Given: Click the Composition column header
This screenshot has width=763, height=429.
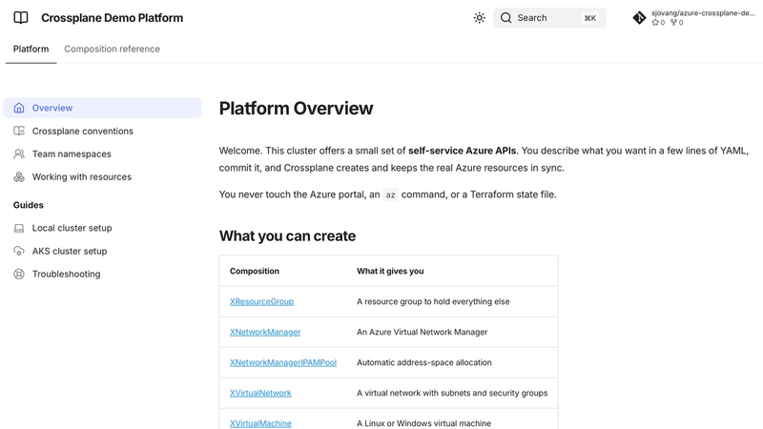Looking at the screenshot, I should (x=255, y=271).
